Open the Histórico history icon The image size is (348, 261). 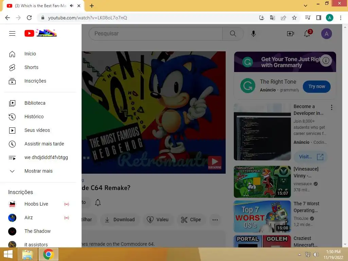click(x=12, y=117)
